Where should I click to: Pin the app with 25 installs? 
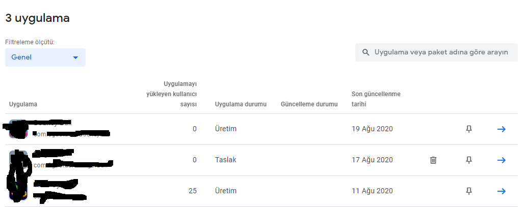point(469,191)
